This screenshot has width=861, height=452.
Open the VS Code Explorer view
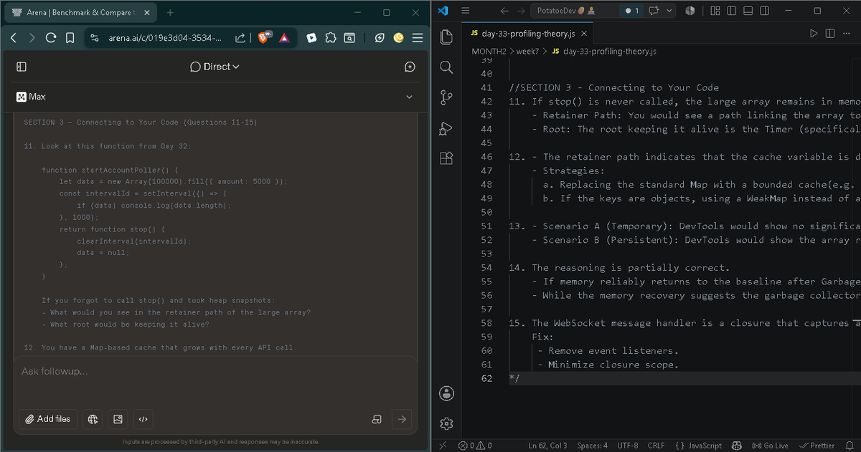pyautogui.click(x=446, y=37)
